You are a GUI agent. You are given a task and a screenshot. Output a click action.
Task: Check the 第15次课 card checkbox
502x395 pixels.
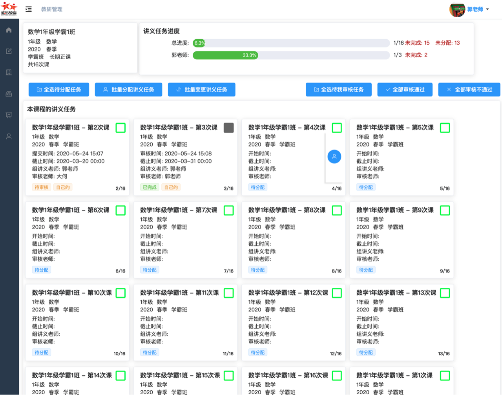coord(229,376)
